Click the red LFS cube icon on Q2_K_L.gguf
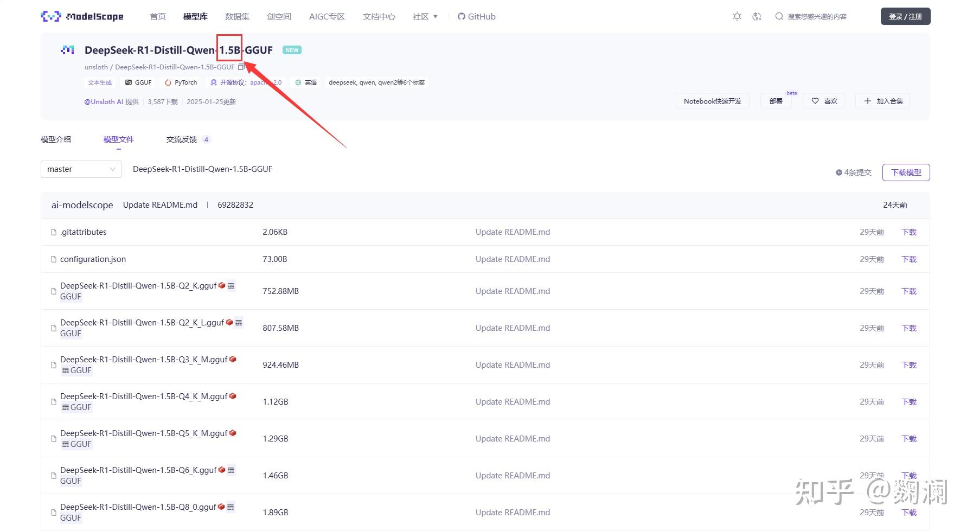The width and height of the screenshot is (973, 531). click(x=229, y=322)
